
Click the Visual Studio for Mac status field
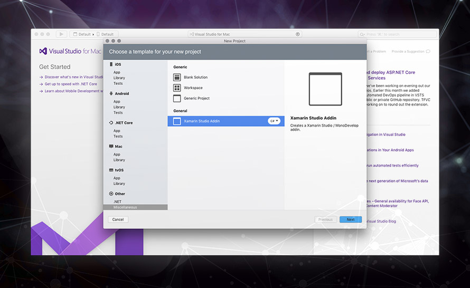pos(245,34)
